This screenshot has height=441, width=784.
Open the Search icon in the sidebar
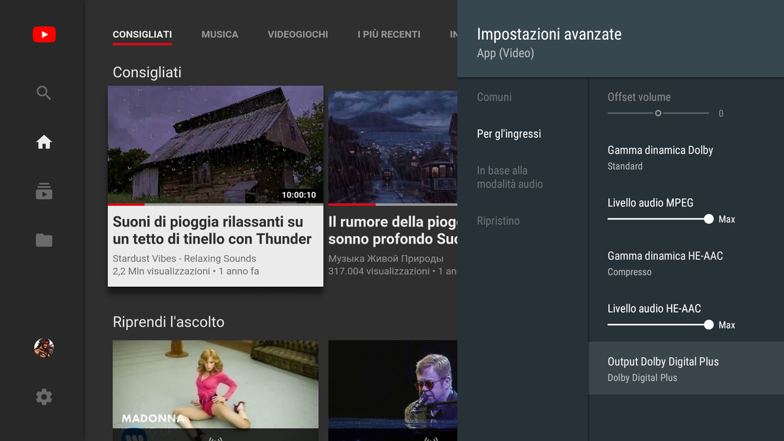[x=43, y=93]
